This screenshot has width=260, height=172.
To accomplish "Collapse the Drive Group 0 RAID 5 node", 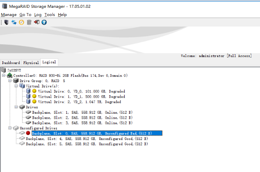I will coord(10,81).
